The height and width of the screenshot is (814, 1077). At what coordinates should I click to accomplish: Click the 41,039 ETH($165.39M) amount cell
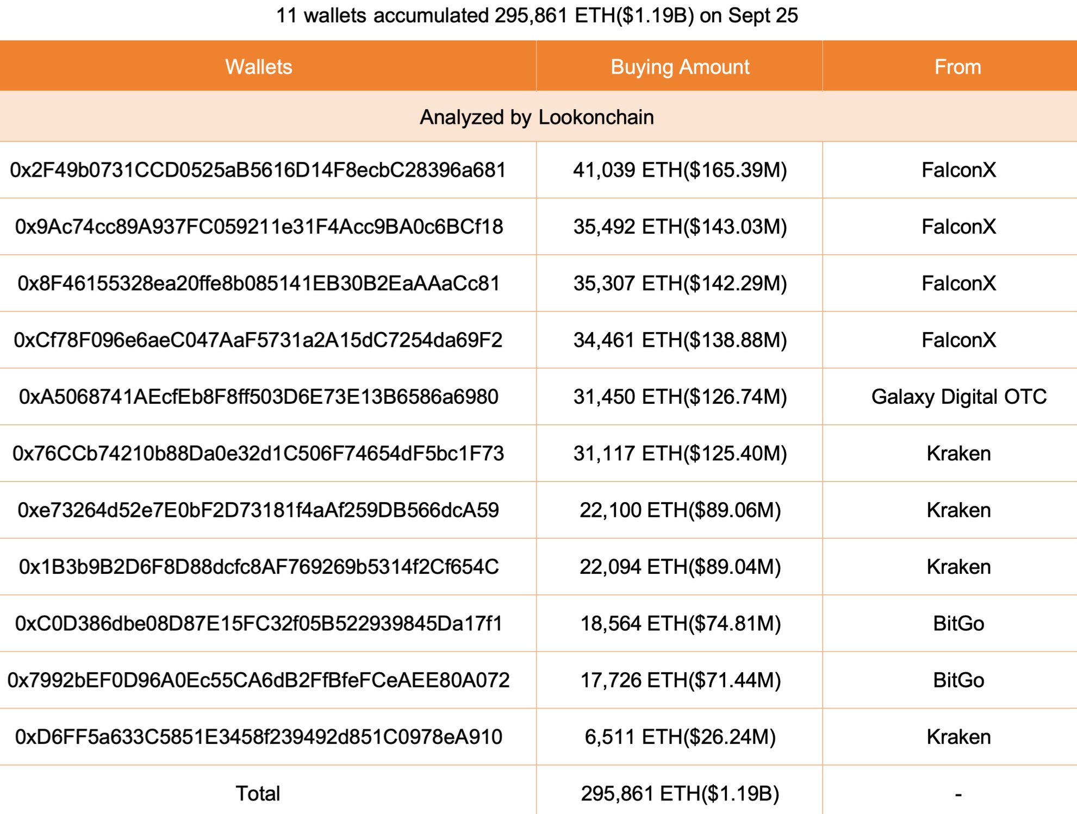pos(680,171)
